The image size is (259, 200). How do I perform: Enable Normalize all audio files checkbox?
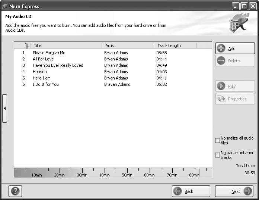pyautogui.click(x=218, y=140)
